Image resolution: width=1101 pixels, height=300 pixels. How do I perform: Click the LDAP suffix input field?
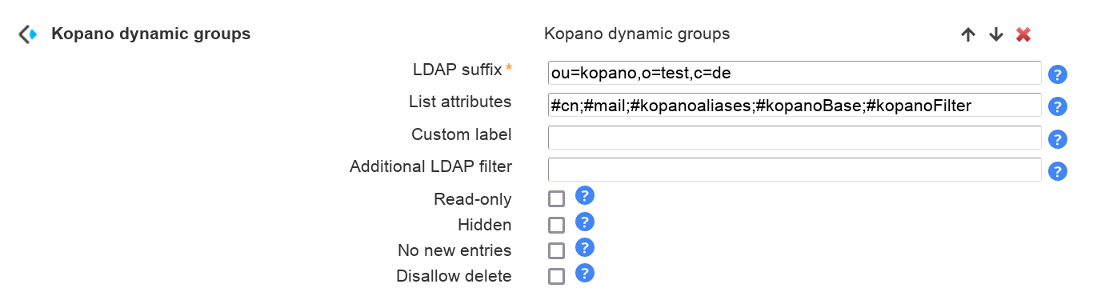795,73
